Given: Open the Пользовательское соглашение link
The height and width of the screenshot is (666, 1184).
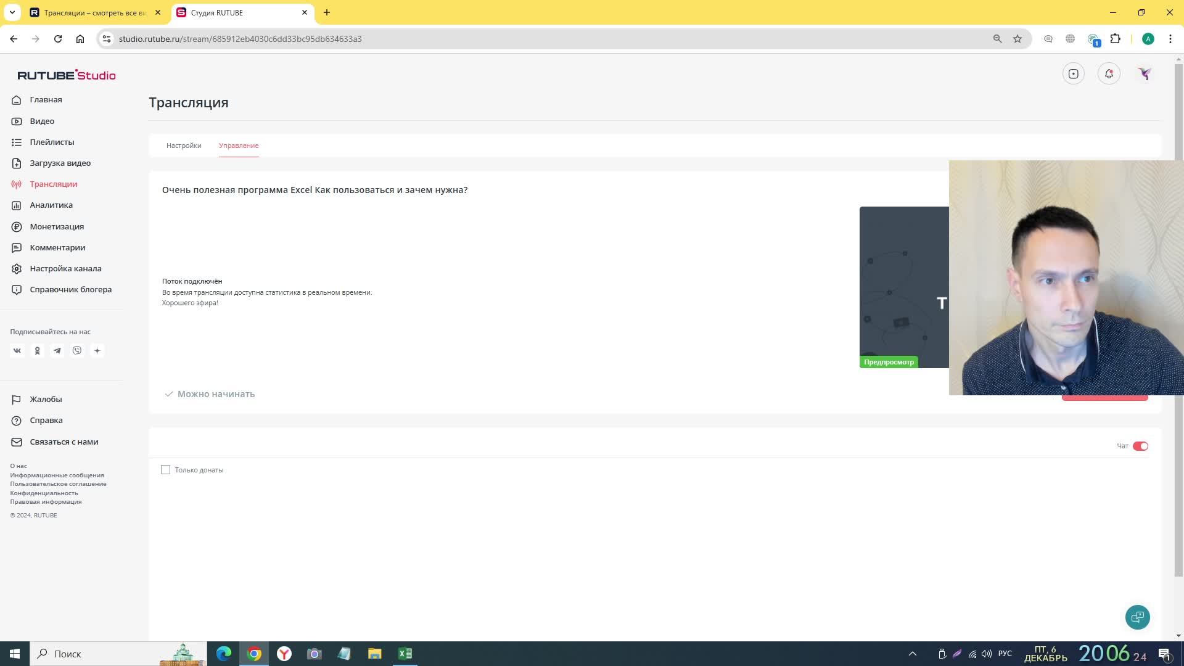Looking at the screenshot, I should point(58,484).
